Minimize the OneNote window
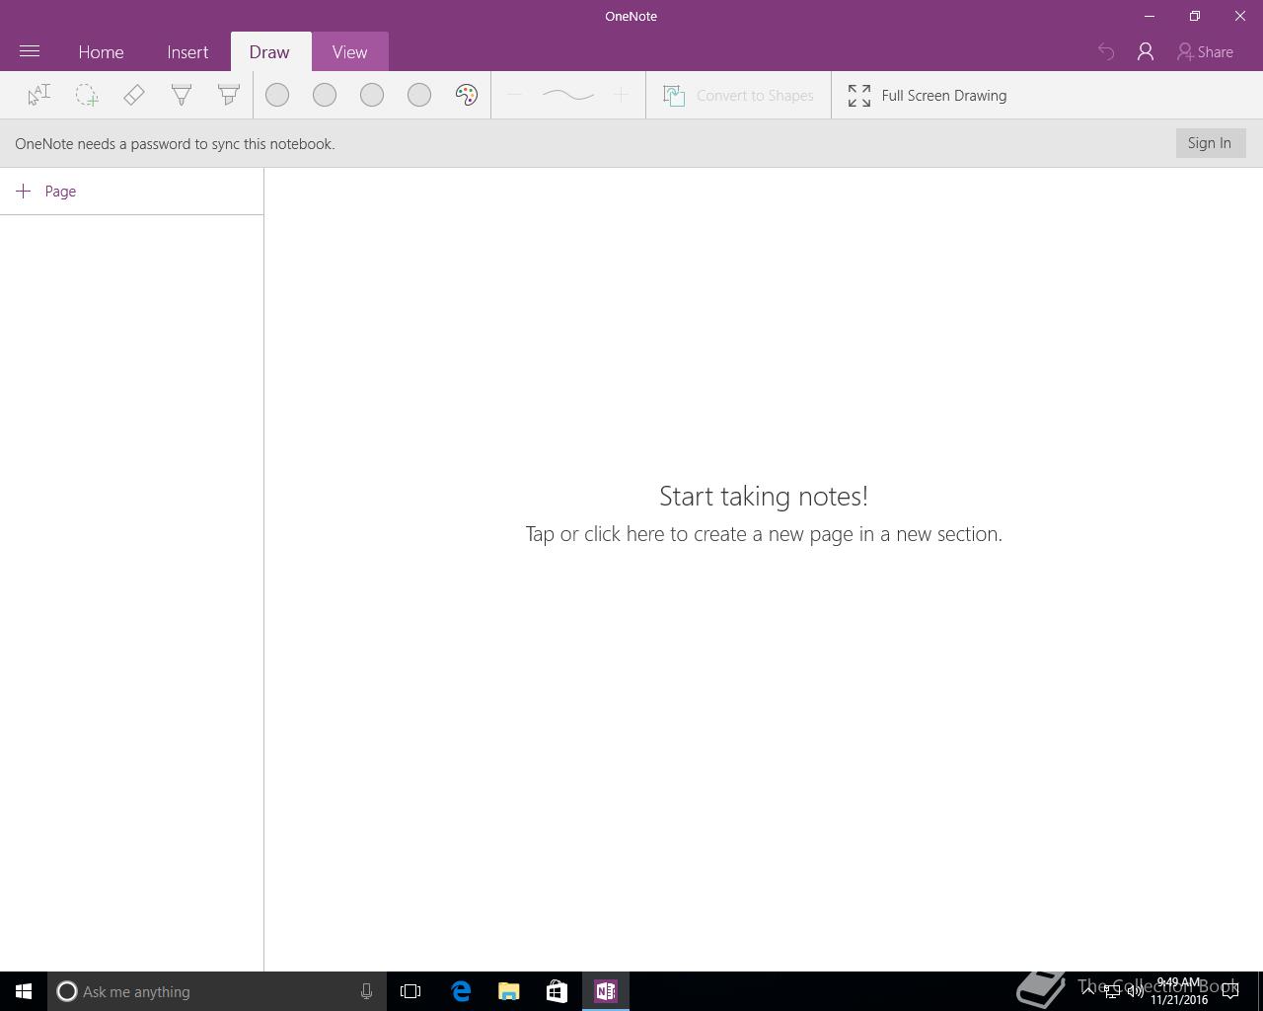 [x=1150, y=16]
